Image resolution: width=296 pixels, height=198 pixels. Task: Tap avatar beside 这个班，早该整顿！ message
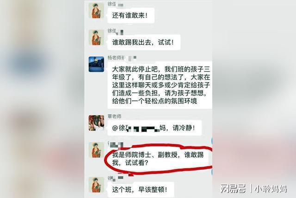(96, 185)
